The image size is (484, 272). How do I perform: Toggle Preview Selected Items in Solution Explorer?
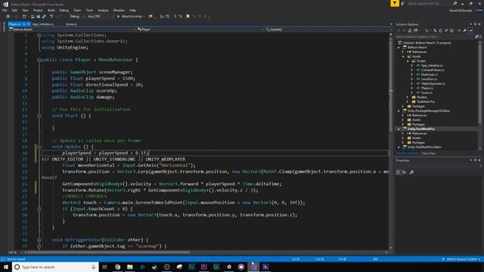point(470,30)
